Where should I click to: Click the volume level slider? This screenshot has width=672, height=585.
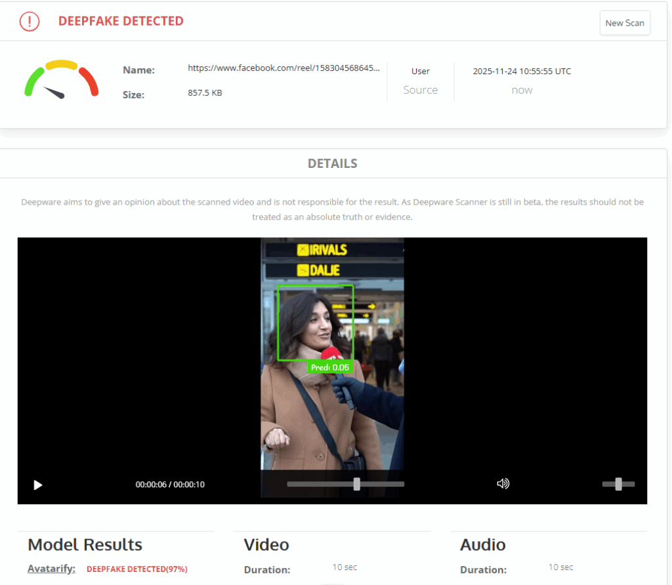coord(618,484)
